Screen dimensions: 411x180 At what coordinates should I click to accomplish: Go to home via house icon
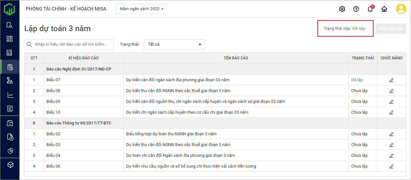[x=384, y=9]
